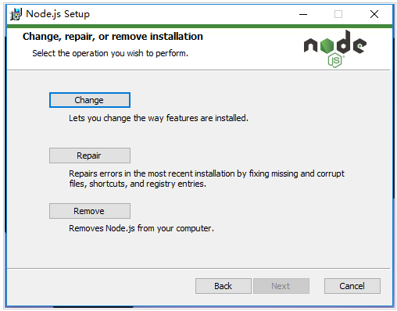Close the Node.js Setup window

pyautogui.click(x=374, y=14)
